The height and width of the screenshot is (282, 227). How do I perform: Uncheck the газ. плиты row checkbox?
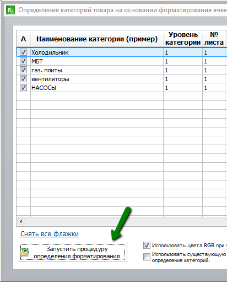23,70
